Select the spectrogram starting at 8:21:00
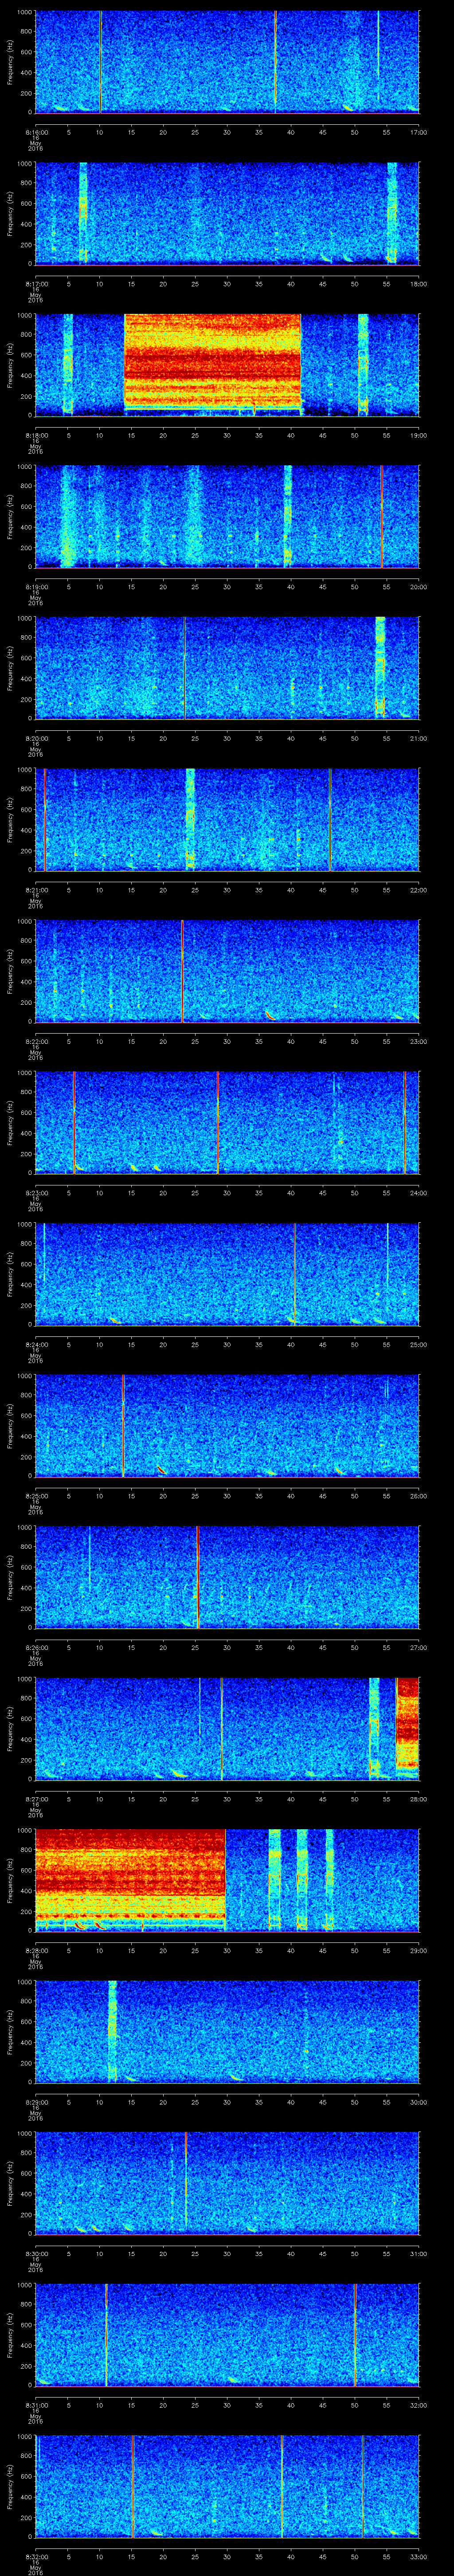 pyautogui.click(x=227, y=819)
